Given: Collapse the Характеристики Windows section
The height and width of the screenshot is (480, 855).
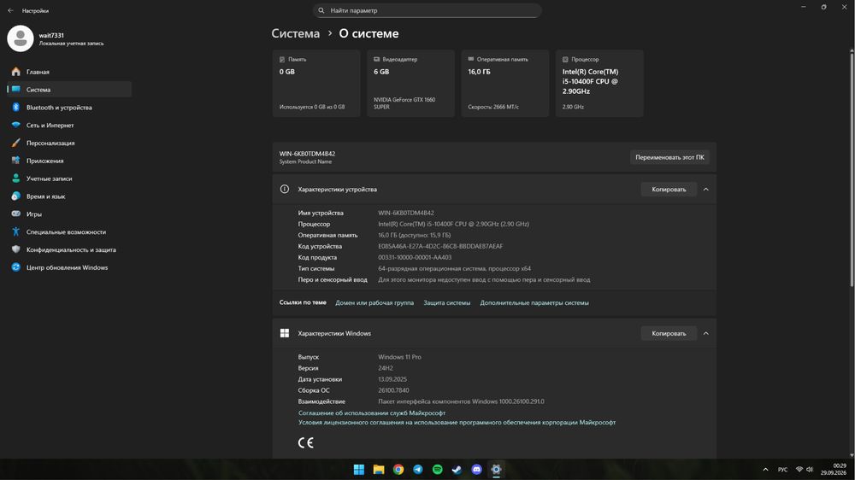Looking at the screenshot, I should [x=705, y=333].
